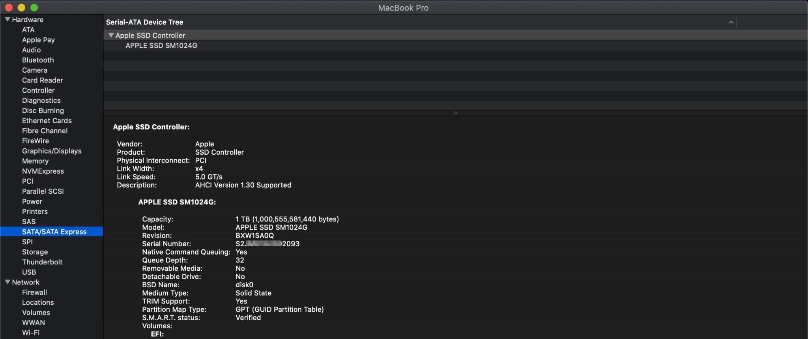The width and height of the screenshot is (808, 339).
Task: Open the Thunderbolt section
Action: (x=42, y=262)
